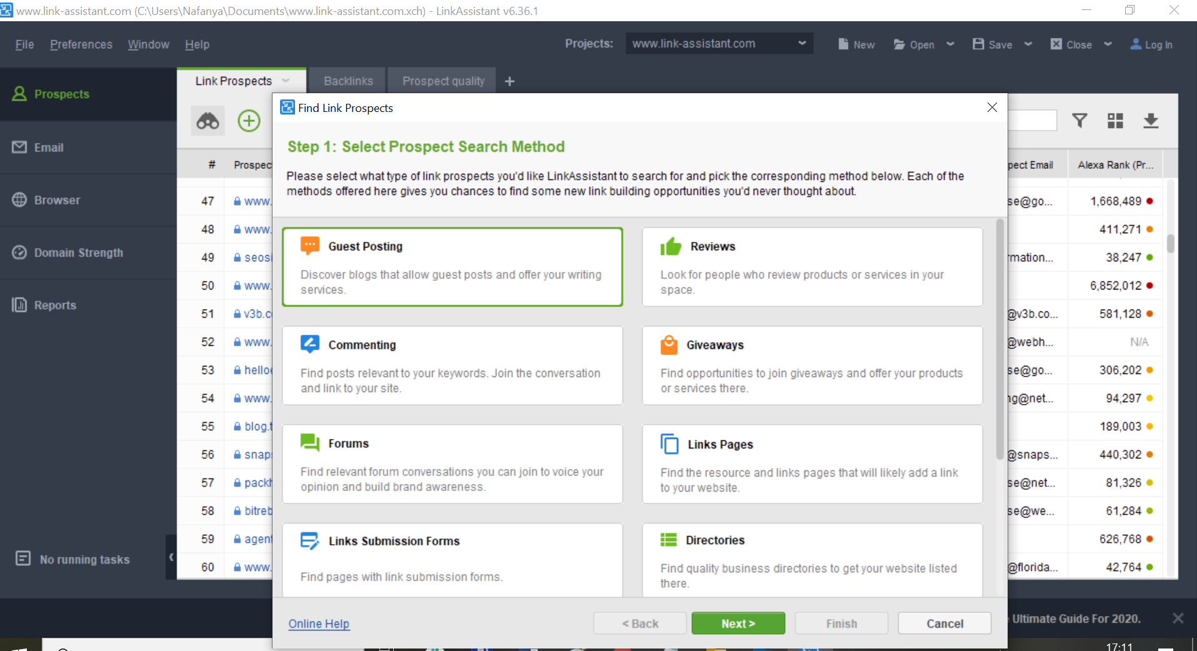Image resolution: width=1197 pixels, height=651 pixels.
Task: Open the Prospects sidebar section
Action: point(88,94)
